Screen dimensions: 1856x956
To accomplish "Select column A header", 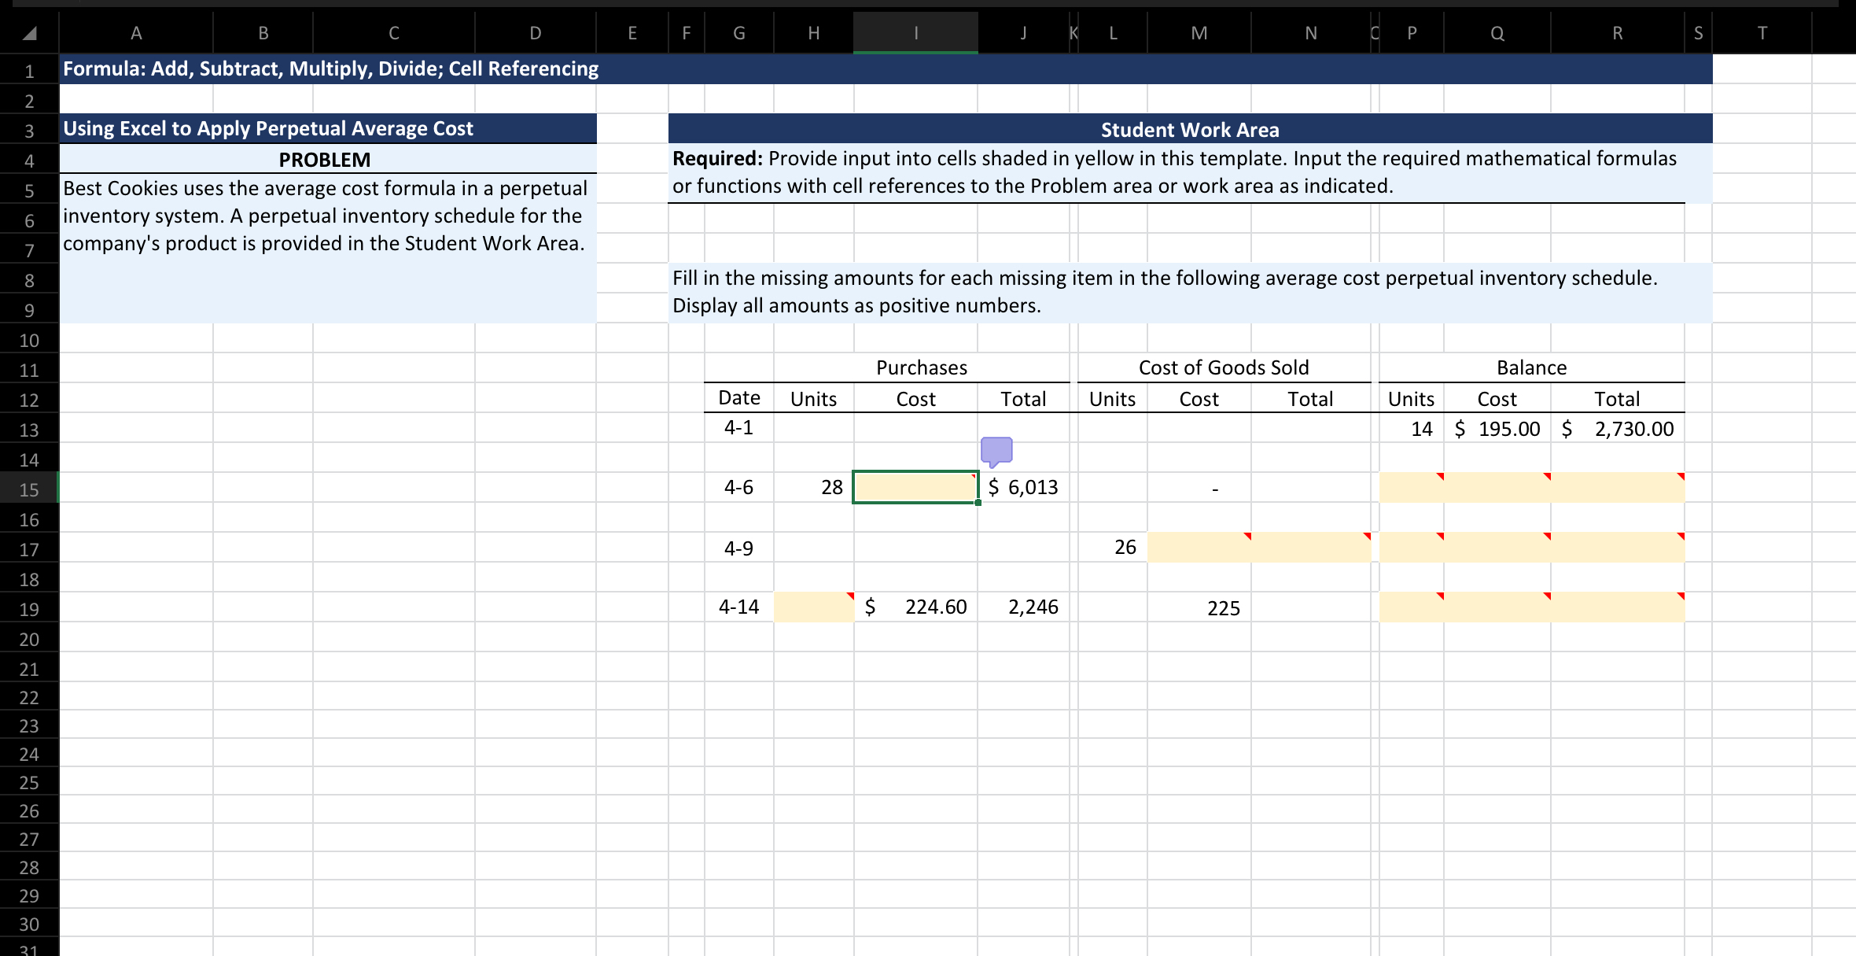I will (x=136, y=33).
